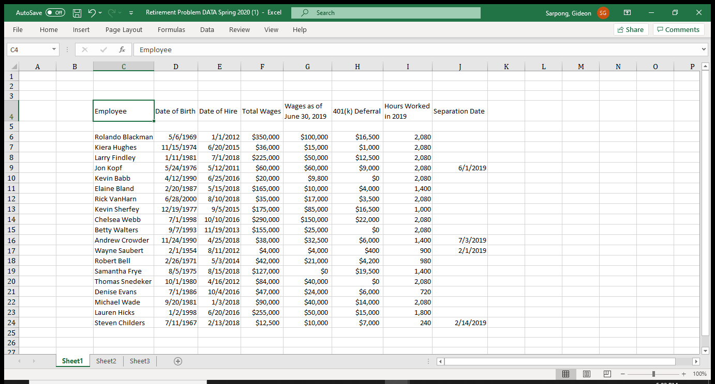Image resolution: width=715 pixels, height=384 pixels.
Task: Open the File menu
Action: pyautogui.click(x=18, y=29)
